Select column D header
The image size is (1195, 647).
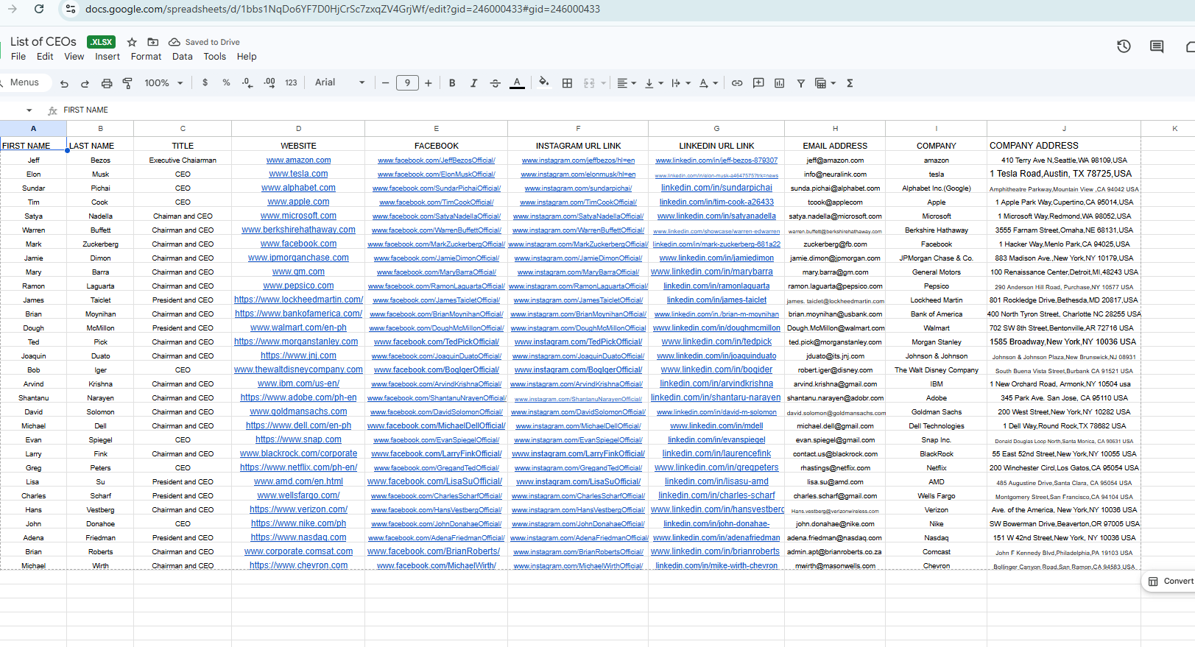[x=298, y=129]
